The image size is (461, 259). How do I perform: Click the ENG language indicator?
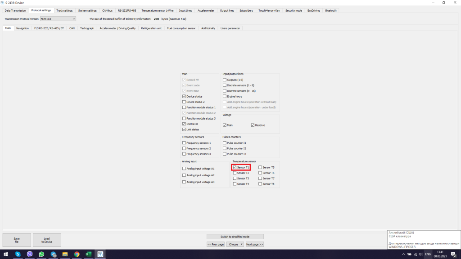click(428, 254)
